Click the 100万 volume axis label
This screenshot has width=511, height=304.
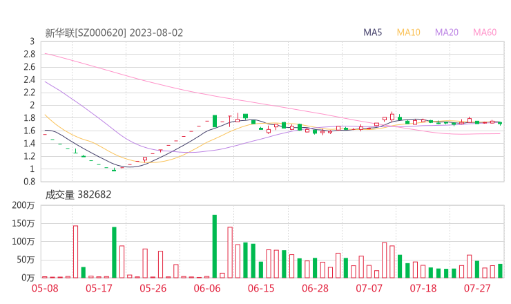(23, 242)
